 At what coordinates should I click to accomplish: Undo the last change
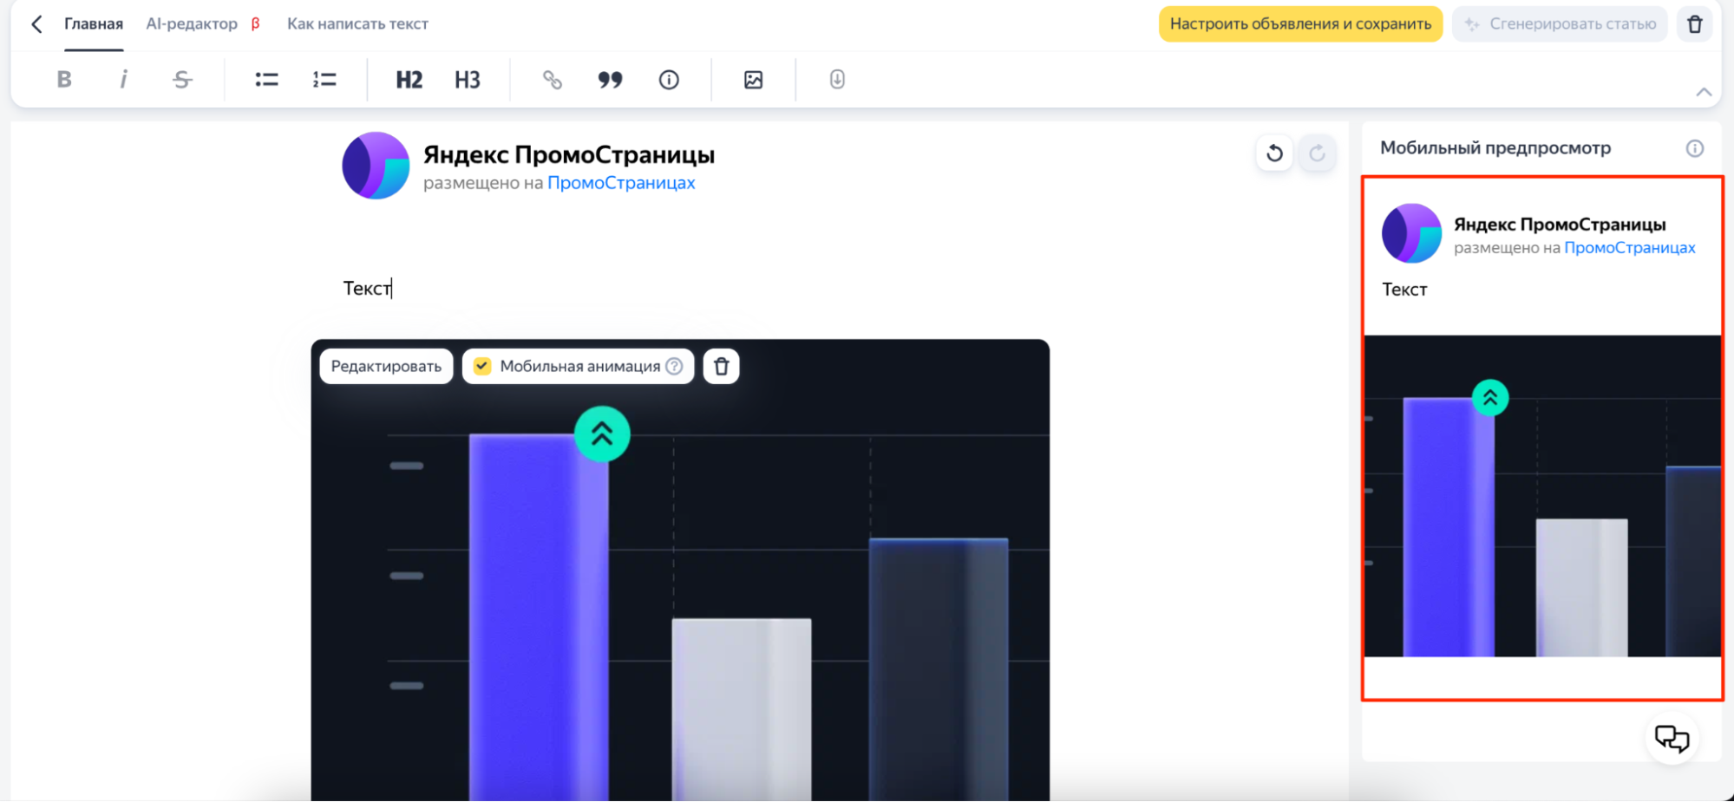pyautogui.click(x=1274, y=153)
